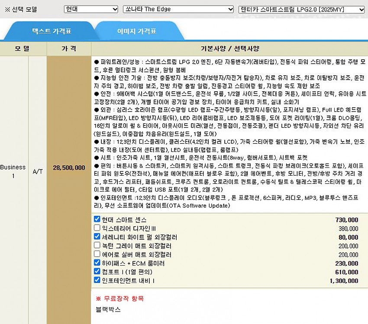Open the 현대 manufacturer dropdown
This screenshot has height=324, width=368.
tap(90, 9)
